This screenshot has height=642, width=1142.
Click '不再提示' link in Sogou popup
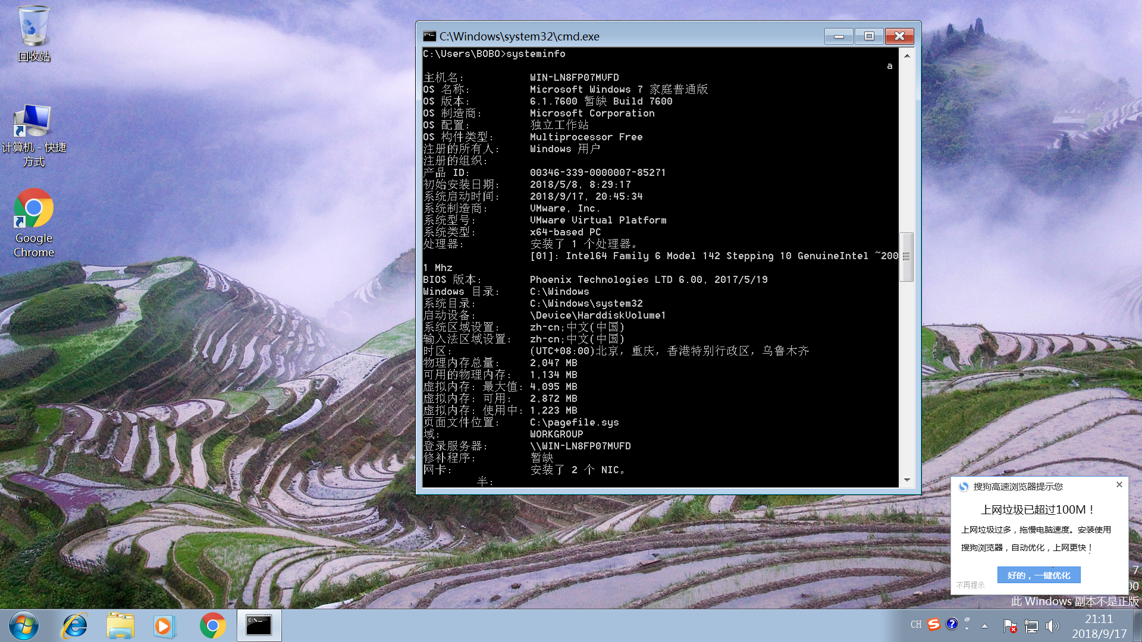pos(970,585)
